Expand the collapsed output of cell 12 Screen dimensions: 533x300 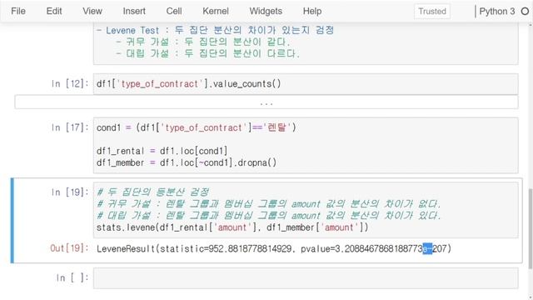[266, 102]
